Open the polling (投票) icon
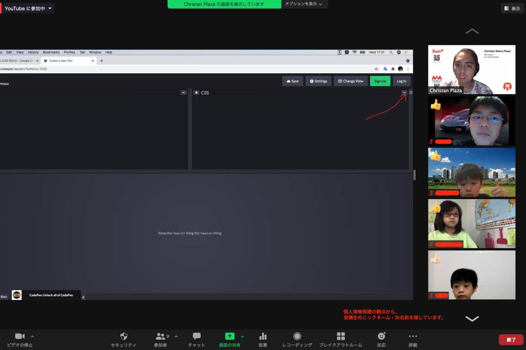The image size is (526, 350). click(x=263, y=337)
